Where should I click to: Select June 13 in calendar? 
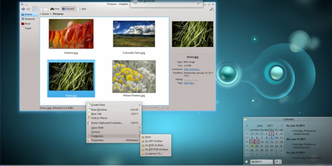click(x=257, y=142)
